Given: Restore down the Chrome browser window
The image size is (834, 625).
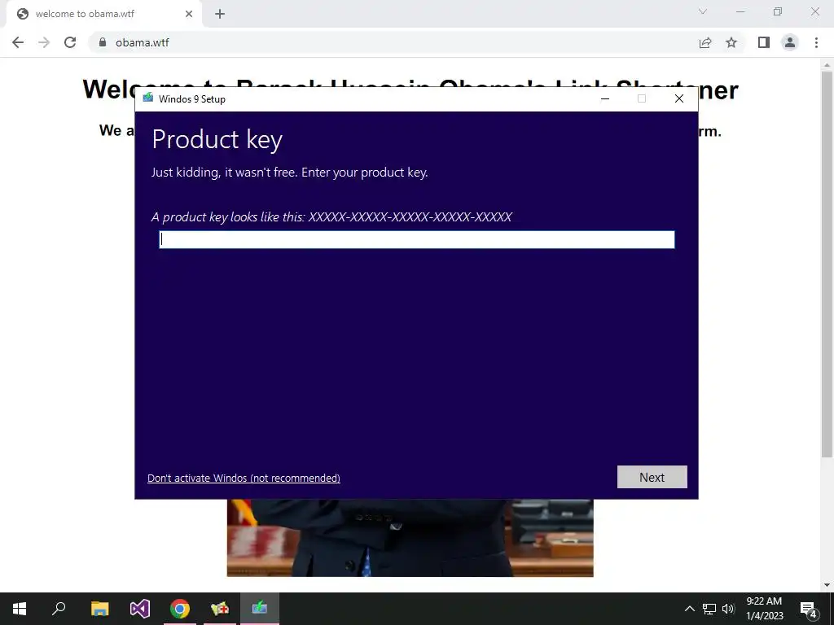Looking at the screenshot, I should [778, 11].
